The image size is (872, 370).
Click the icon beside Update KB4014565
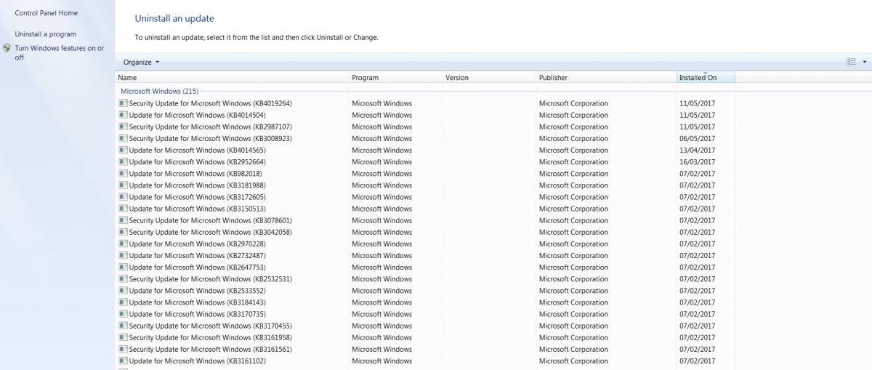123,150
